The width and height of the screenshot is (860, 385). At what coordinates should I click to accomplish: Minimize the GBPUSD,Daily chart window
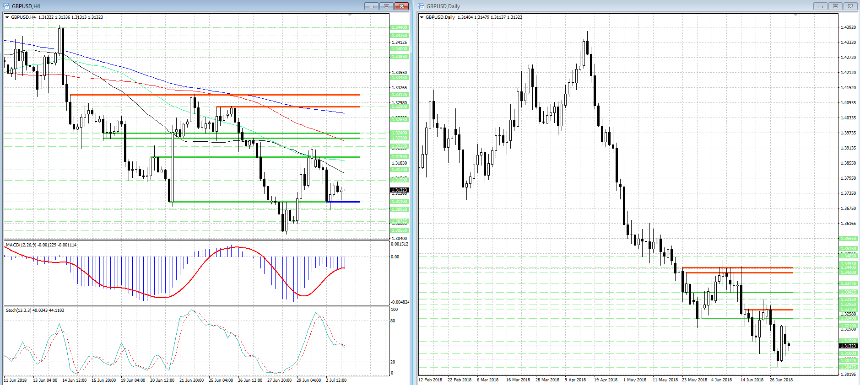pyautogui.click(x=820, y=6)
